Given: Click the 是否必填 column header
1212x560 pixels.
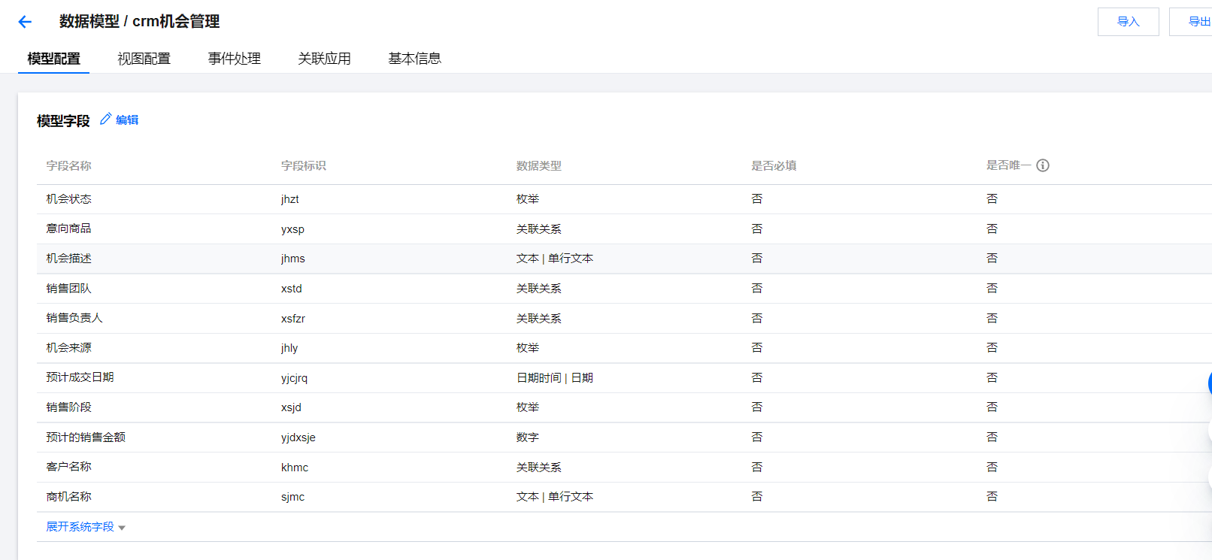Looking at the screenshot, I should pyautogui.click(x=774, y=166).
